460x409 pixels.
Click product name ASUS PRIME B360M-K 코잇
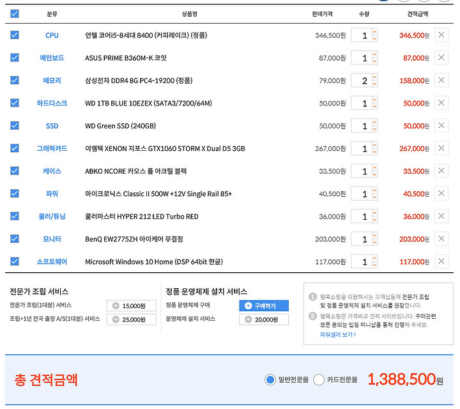(x=126, y=58)
